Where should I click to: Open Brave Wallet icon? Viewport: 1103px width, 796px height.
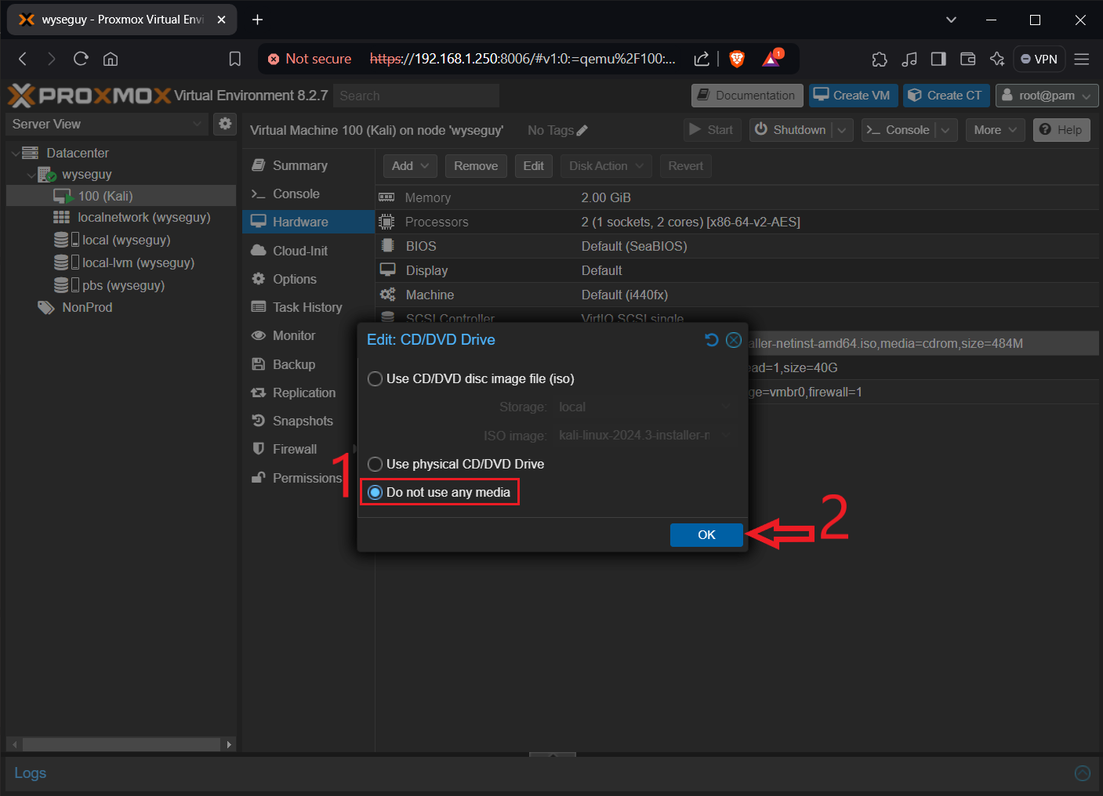967,59
